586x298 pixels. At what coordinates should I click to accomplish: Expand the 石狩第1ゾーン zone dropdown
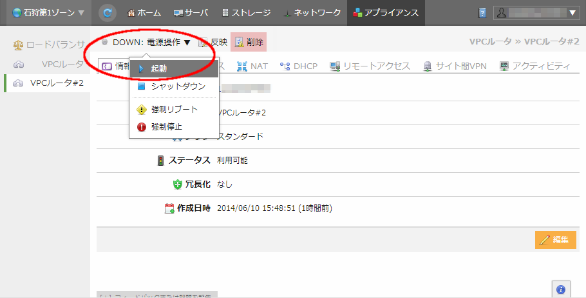tap(48, 12)
